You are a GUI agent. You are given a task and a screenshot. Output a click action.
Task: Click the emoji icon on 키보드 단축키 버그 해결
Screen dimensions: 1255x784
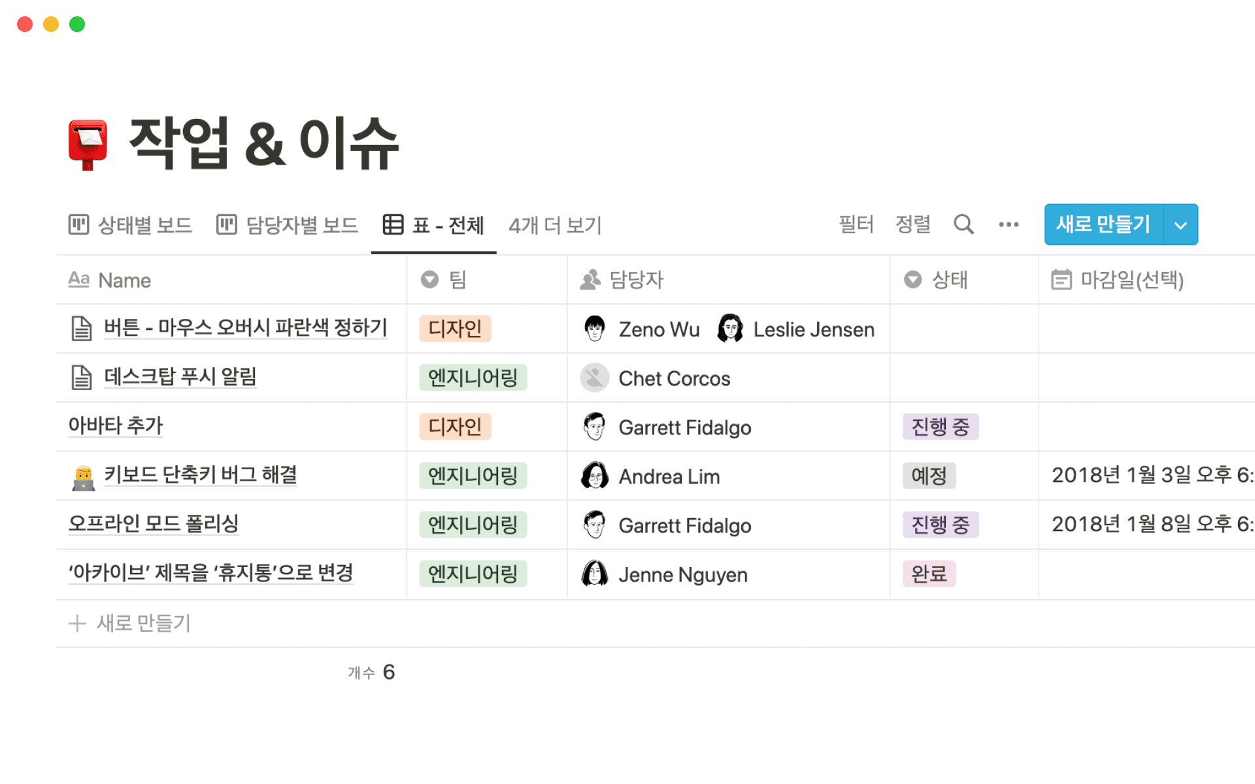pyautogui.click(x=83, y=477)
